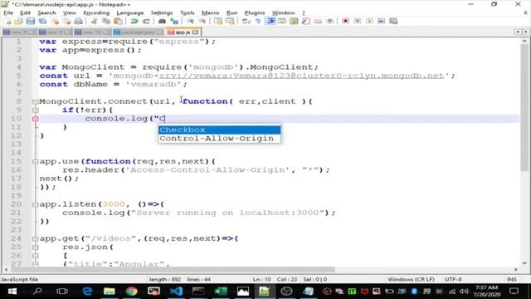Collapse the app.get videos fold on line 24
Image resolution: width=531 pixels, height=299 pixels.
click(x=35, y=238)
